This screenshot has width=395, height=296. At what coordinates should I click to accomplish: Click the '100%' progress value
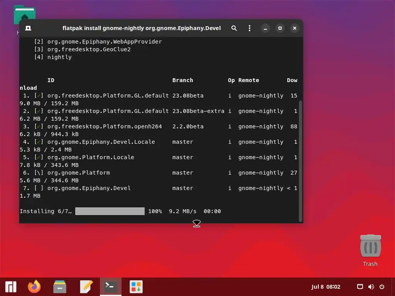click(155, 211)
